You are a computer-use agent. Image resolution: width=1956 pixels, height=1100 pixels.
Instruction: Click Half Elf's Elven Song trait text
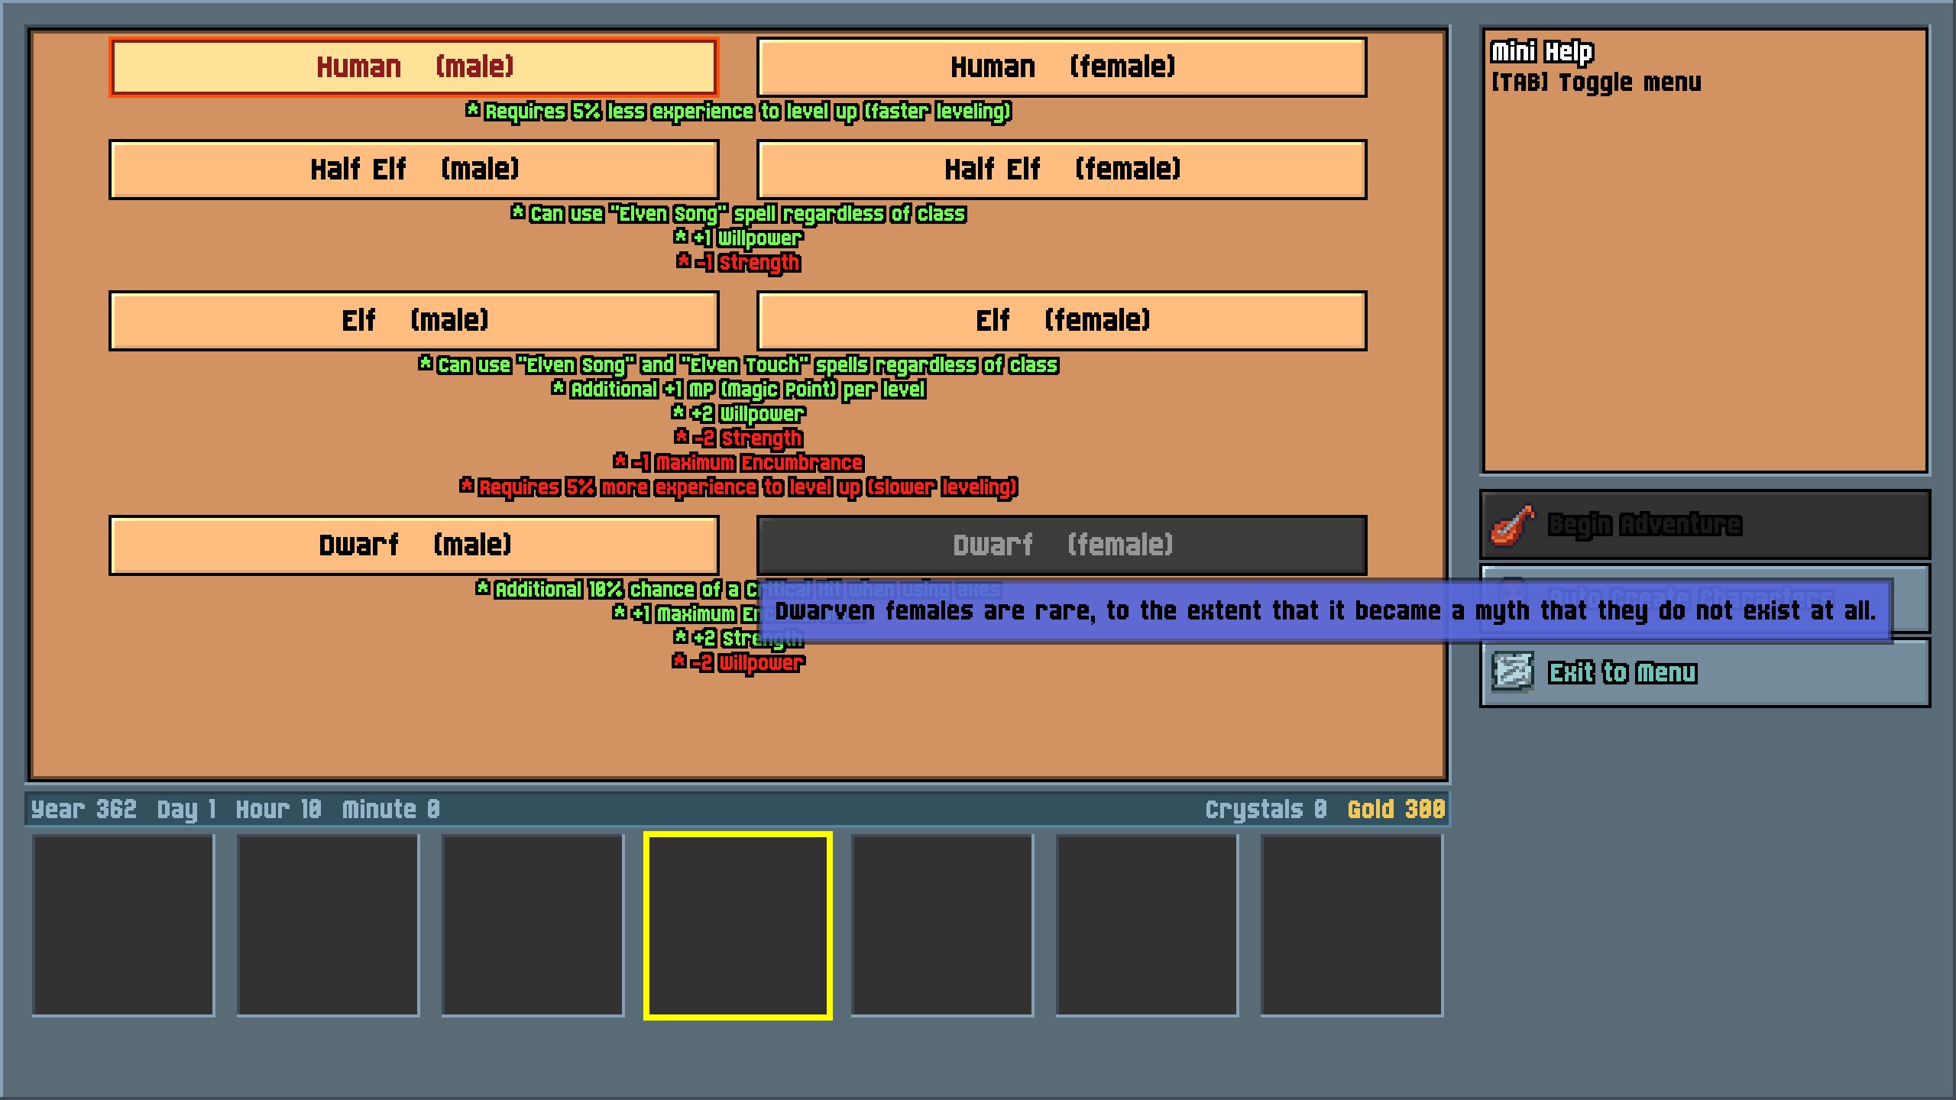tap(739, 214)
